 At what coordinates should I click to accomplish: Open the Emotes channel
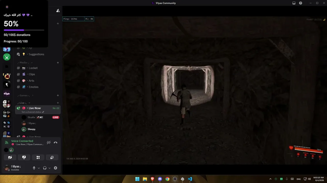pyautogui.click(x=38, y=87)
